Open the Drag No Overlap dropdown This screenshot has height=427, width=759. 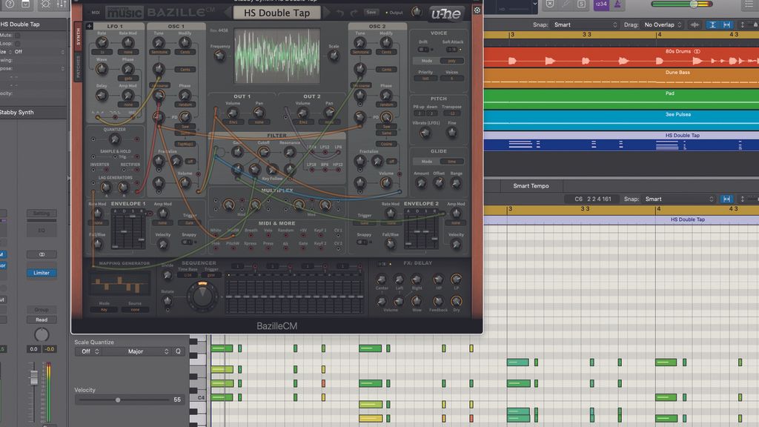[x=659, y=24]
